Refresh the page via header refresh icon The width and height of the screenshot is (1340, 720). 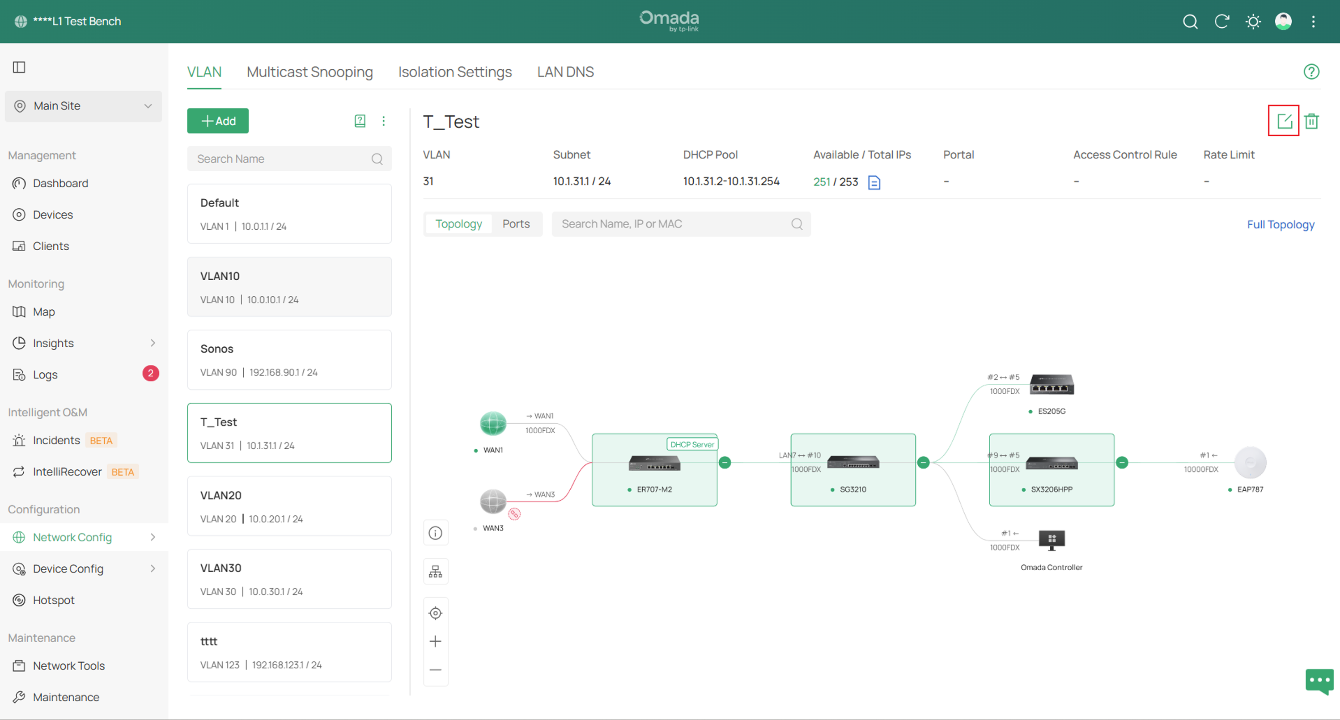1221,21
